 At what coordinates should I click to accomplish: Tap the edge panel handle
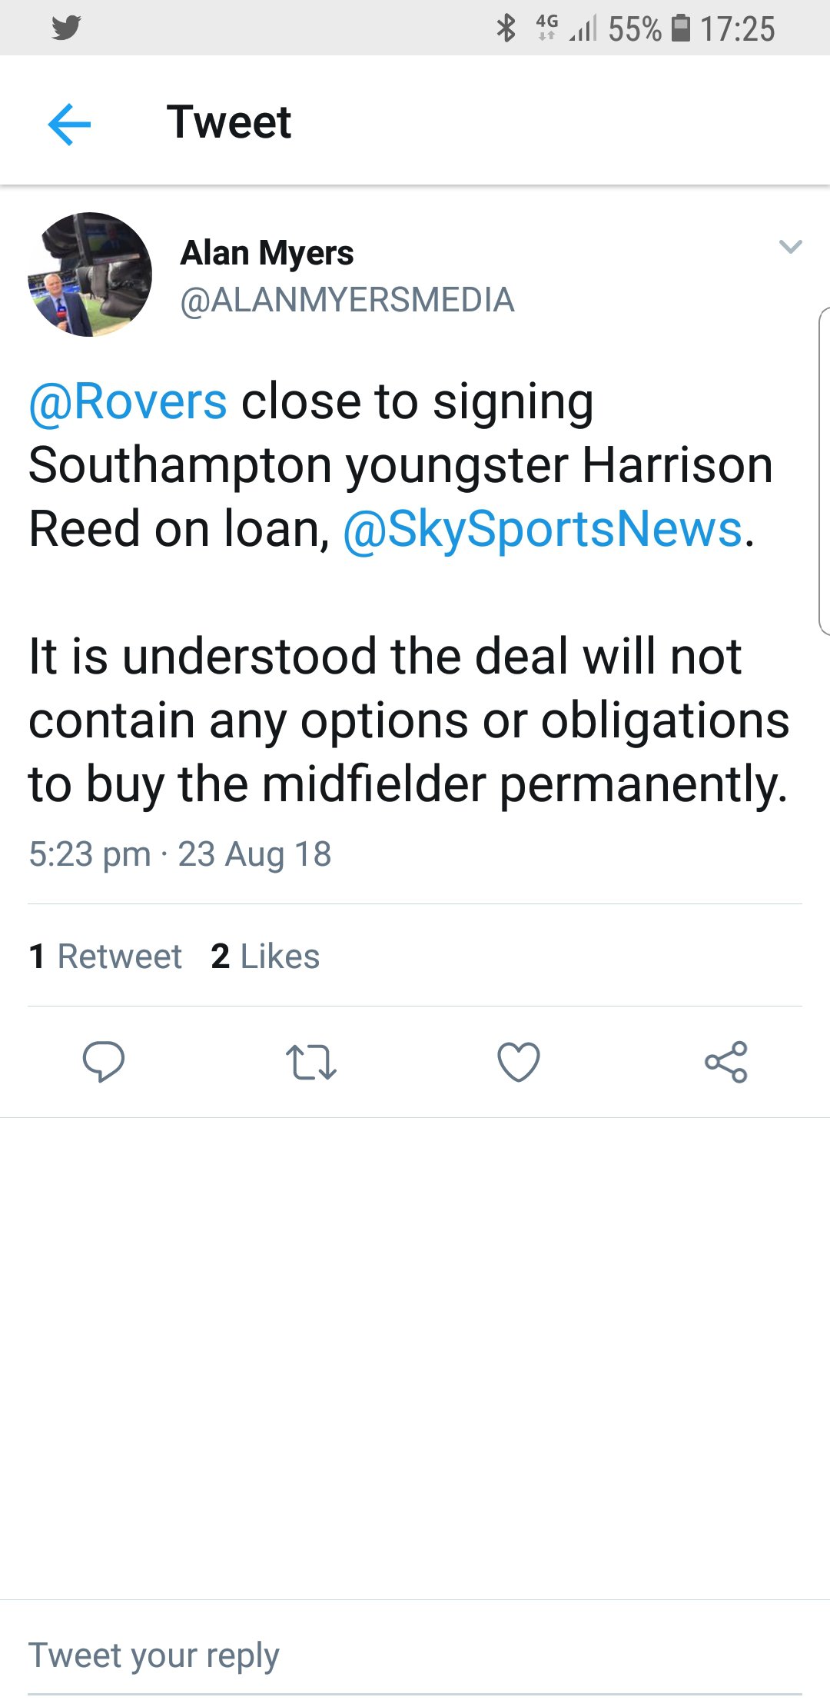[823, 471]
